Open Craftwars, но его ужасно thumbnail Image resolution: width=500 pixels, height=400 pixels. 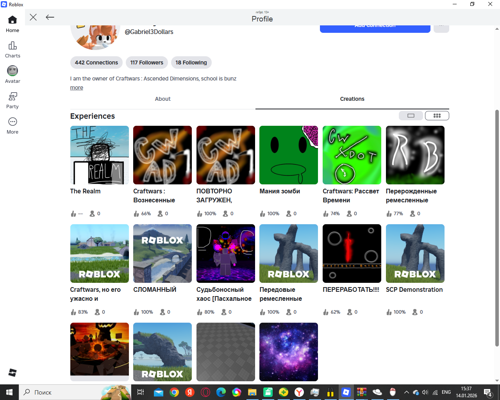(100, 254)
